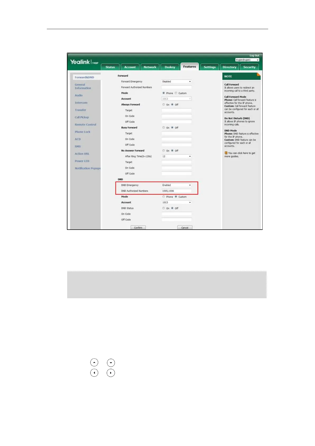This screenshot has height=446, width=315.
Task: Open Phone Lock in the sidebar
Action: 83,132
